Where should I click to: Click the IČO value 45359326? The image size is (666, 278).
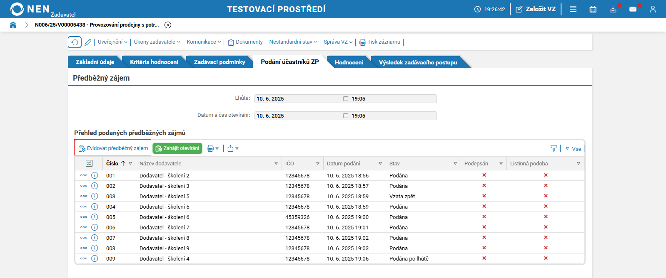[x=297, y=217]
